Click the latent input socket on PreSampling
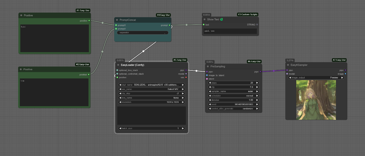365x156 pixels. [x=207, y=79]
